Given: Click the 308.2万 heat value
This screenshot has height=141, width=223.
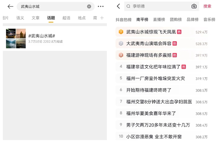Looking at the screenshot, I should 201,137.
